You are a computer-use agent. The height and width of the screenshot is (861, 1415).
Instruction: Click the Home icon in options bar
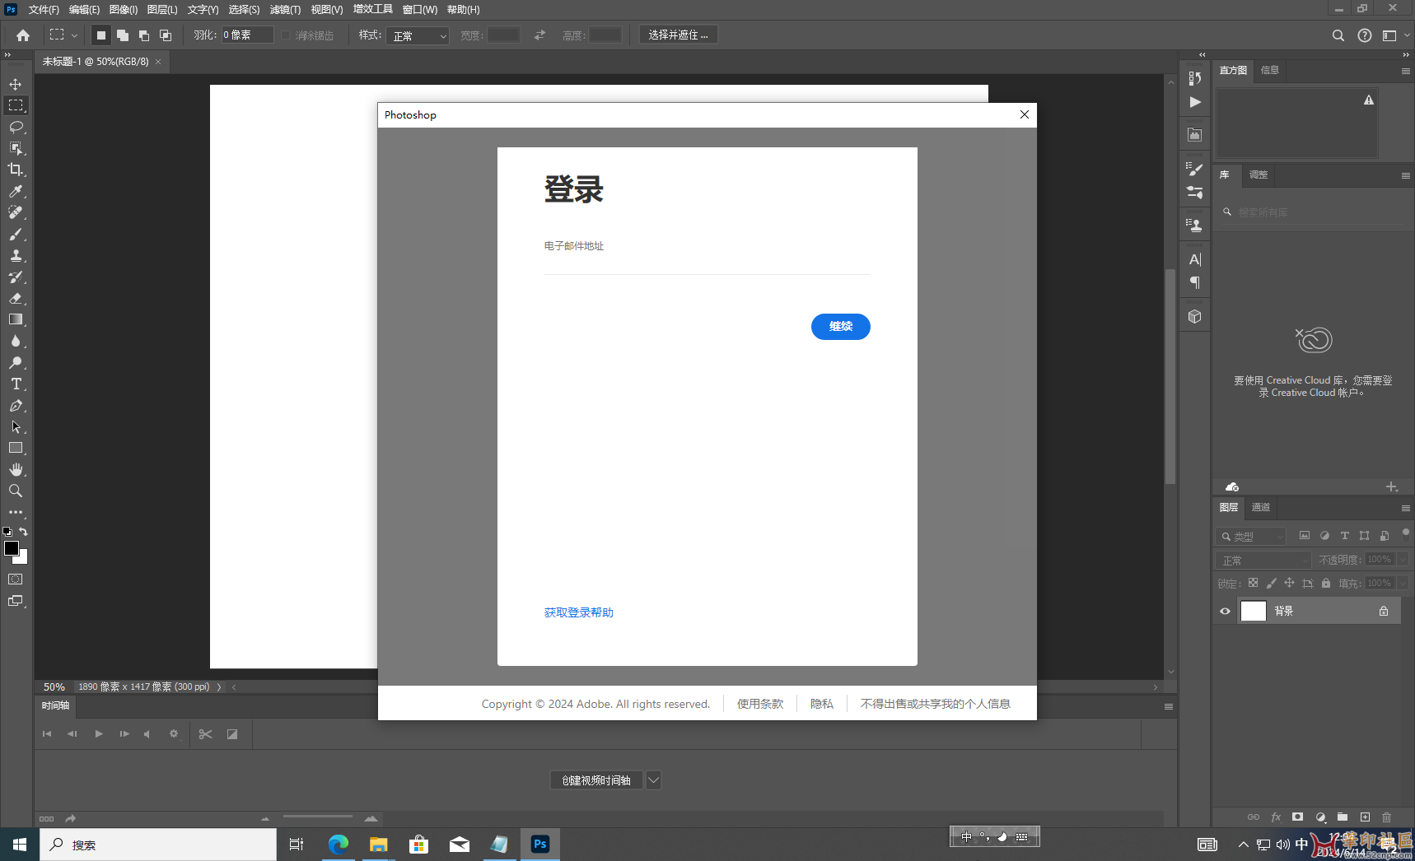coord(23,35)
